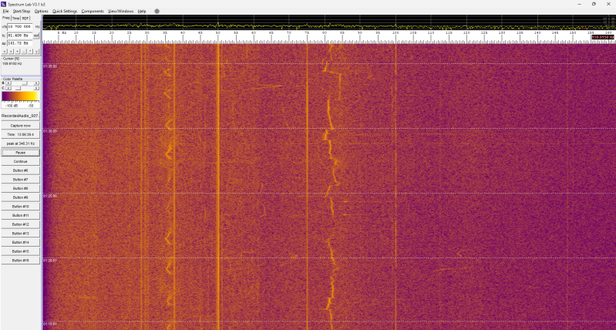
Task: Click the 'opt' button next to fc field
Action: point(36,35)
